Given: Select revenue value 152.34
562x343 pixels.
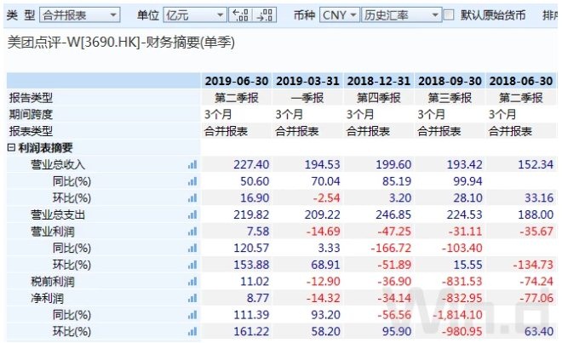Looking at the screenshot, I should point(536,164).
